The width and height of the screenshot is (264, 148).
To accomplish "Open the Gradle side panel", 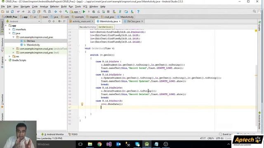I will tap(259, 26).
